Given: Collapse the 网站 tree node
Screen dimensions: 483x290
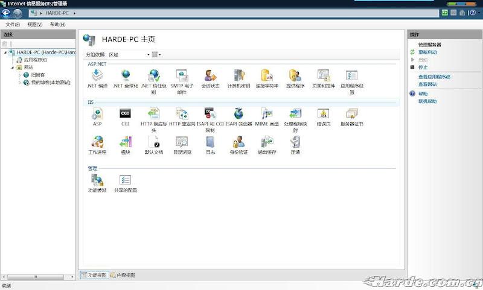Looking at the screenshot, I should 13,68.
